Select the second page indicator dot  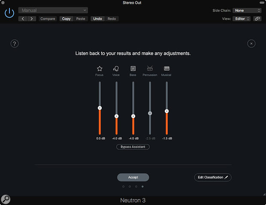(x=130, y=187)
